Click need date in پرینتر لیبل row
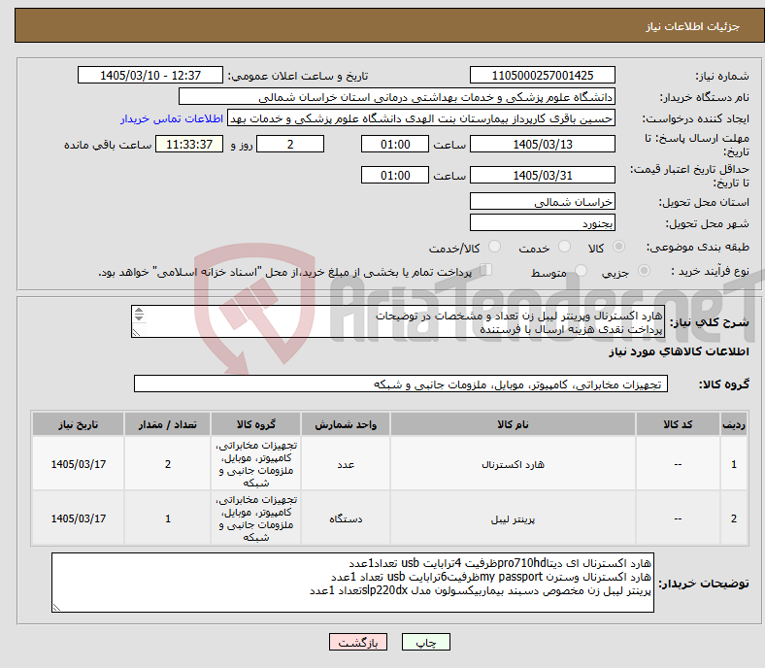Viewport: 765px width, 668px height. (x=78, y=518)
